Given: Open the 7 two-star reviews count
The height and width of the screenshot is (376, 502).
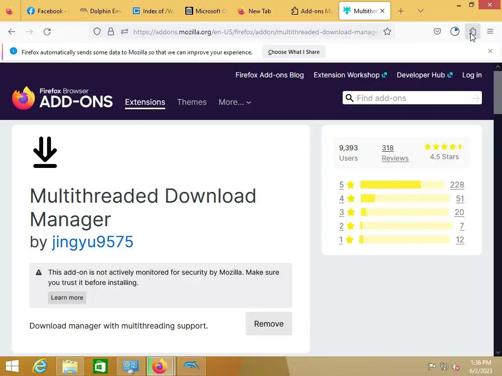Looking at the screenshot, I should pyautogui.click(x=462, y=226).
